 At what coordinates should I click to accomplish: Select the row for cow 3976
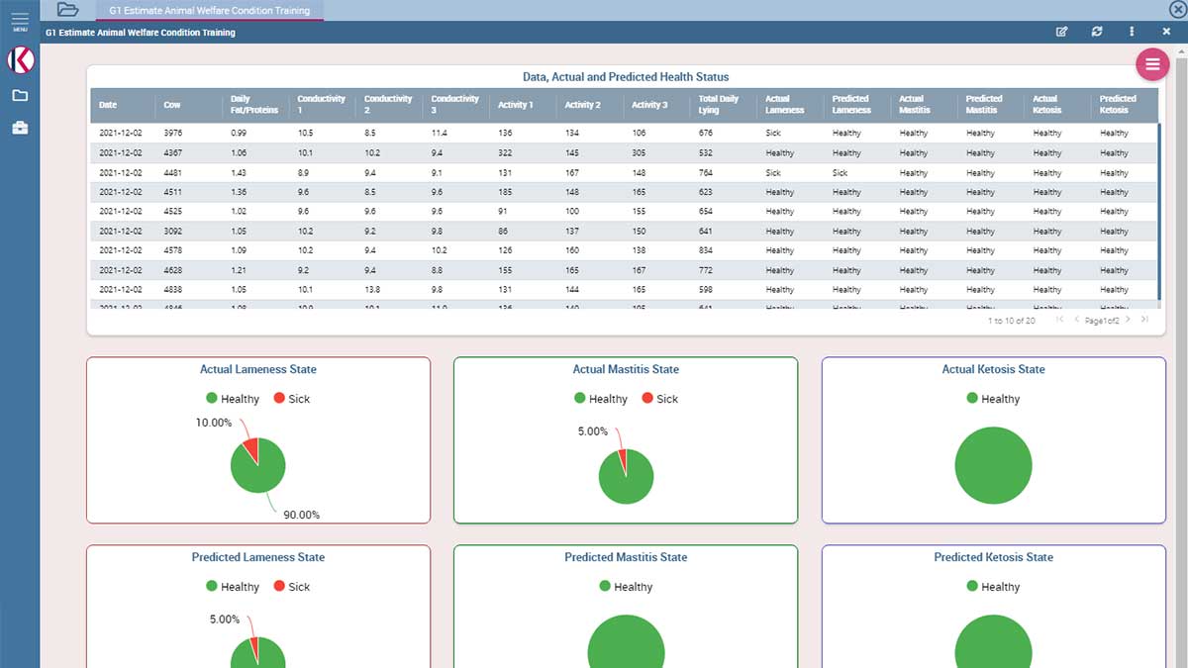point(624,133)
